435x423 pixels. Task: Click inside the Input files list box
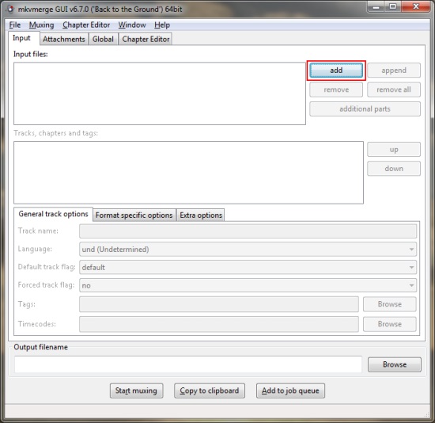pos(160,93)
